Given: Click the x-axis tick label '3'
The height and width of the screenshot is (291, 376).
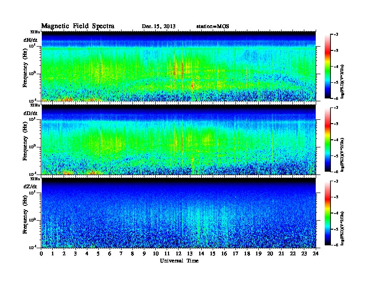Looking at the screenshot, I should (x=75, y=253).
